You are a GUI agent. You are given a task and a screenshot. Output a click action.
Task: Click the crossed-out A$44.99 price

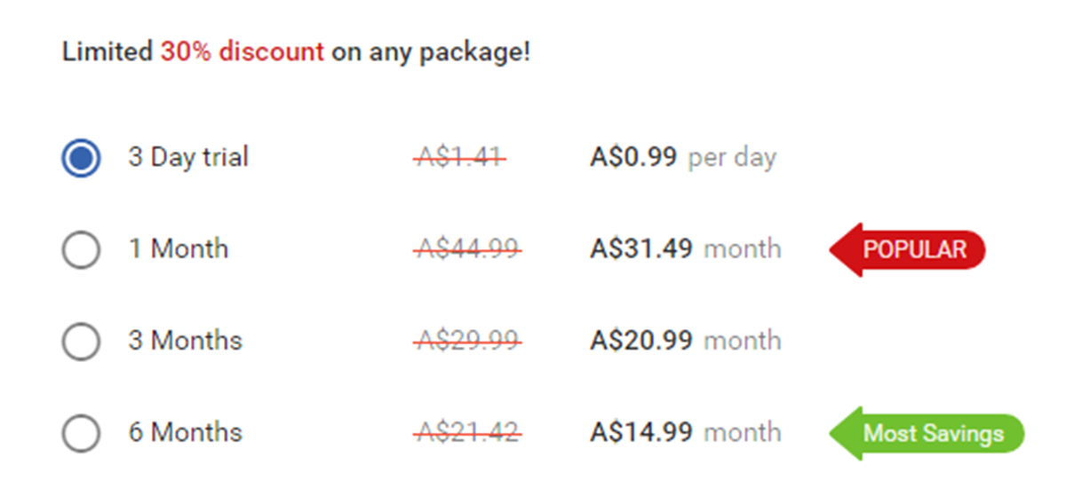click(x=467, y=249)
